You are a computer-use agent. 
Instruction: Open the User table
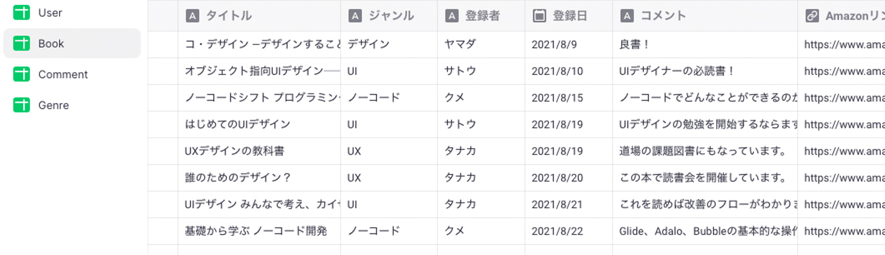point(50,12)
